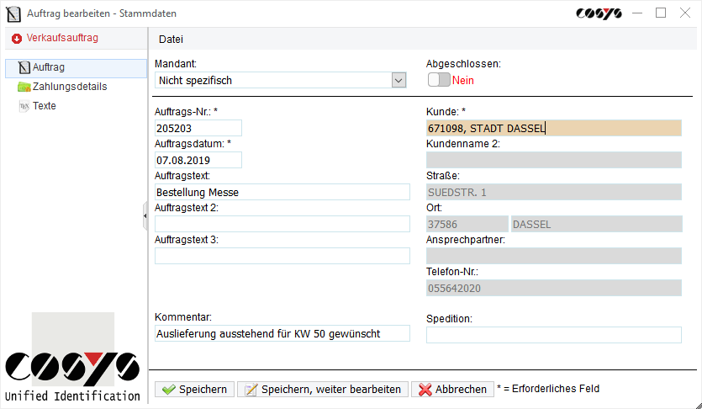The image size is (702, 409).
Task: Click the red X icon on Abbrechen
Action: tap(425, 390)
